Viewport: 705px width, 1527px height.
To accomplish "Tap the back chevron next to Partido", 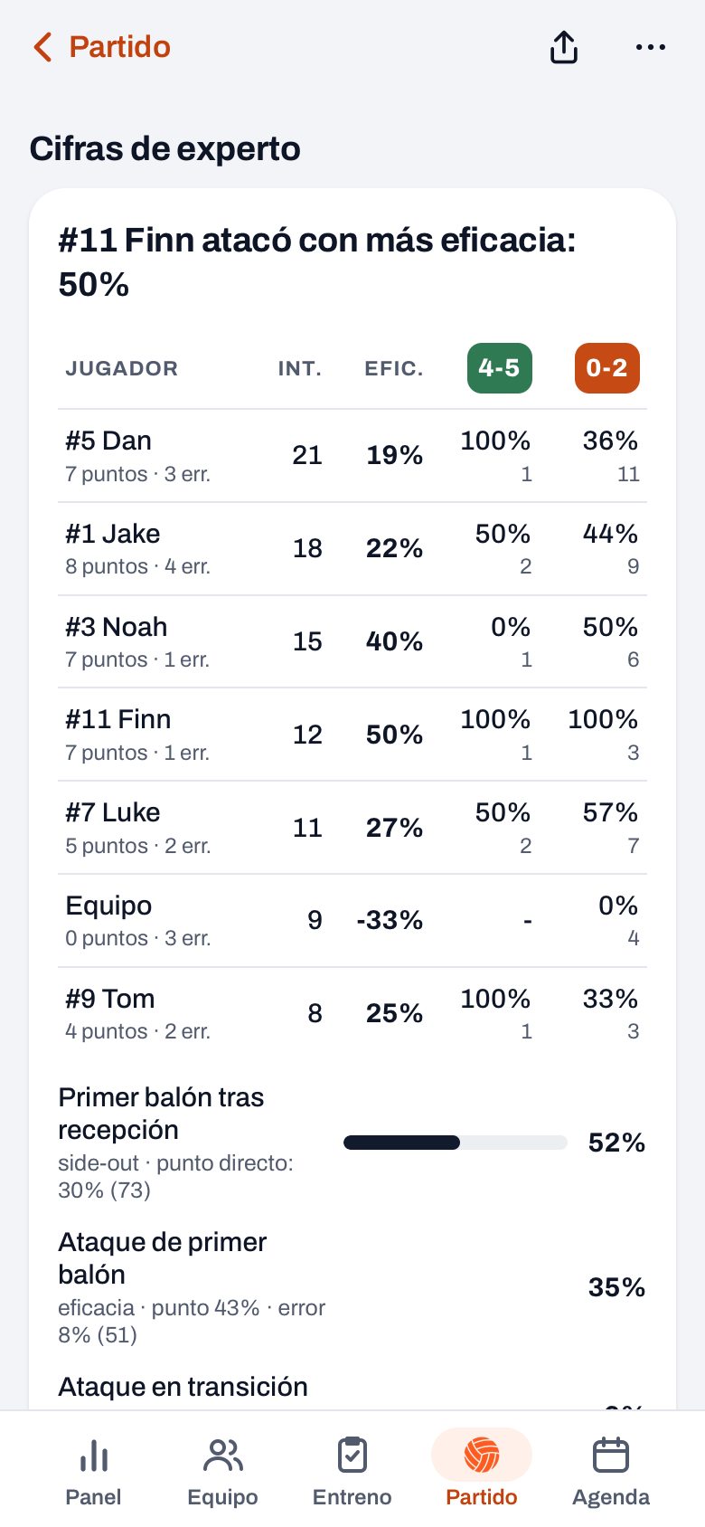I will click(42, 47).
